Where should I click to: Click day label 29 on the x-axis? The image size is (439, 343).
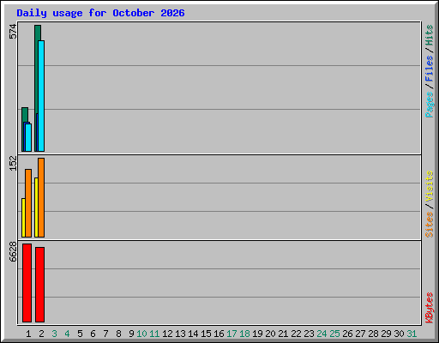click(386, 334)
